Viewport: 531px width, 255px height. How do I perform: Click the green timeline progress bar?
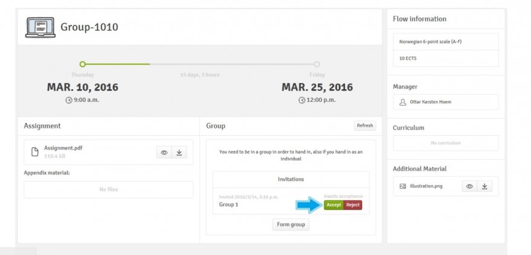(x=118, y=64)
